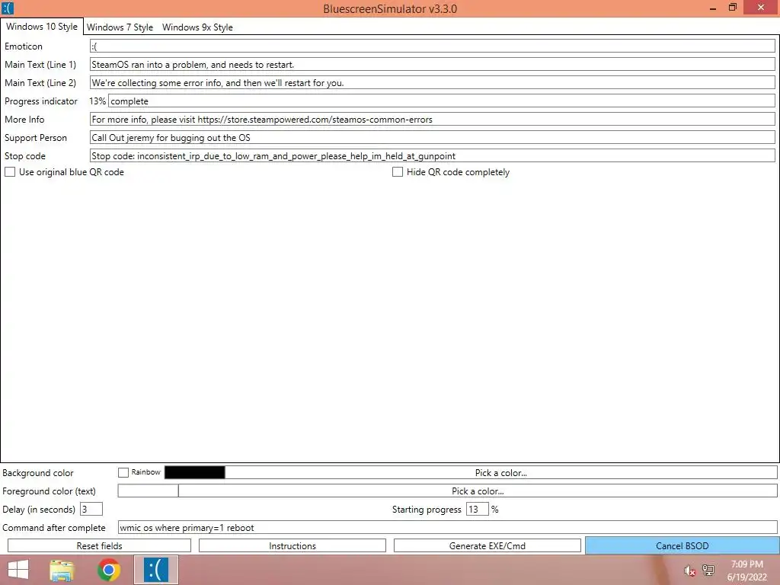Open the network tray icon
The image size is (780, 585).
[708, 571]
